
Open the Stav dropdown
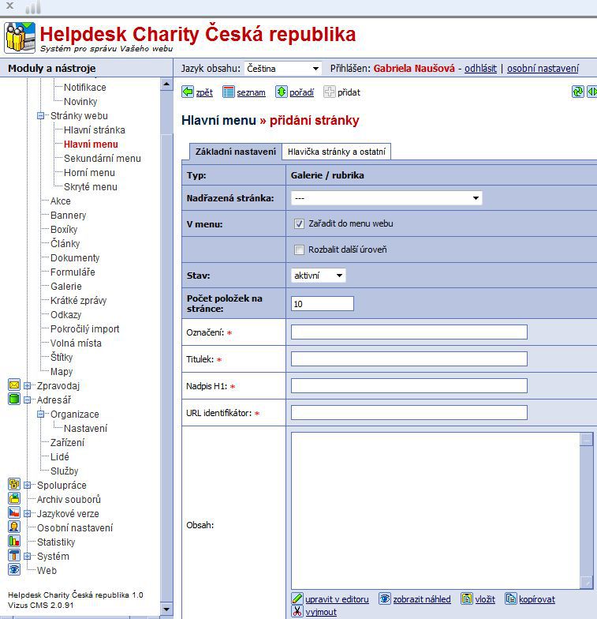click(319, 275)
